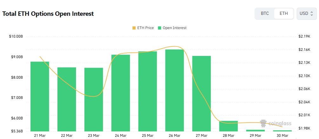The height and width of the screenshot is (139, 319).
Task: Click the coinglass watermark logo icon
Action: tap(263, 123)
